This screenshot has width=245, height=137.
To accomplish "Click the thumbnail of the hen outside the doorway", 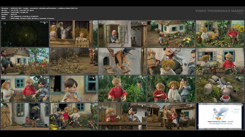I will point(25,116).
